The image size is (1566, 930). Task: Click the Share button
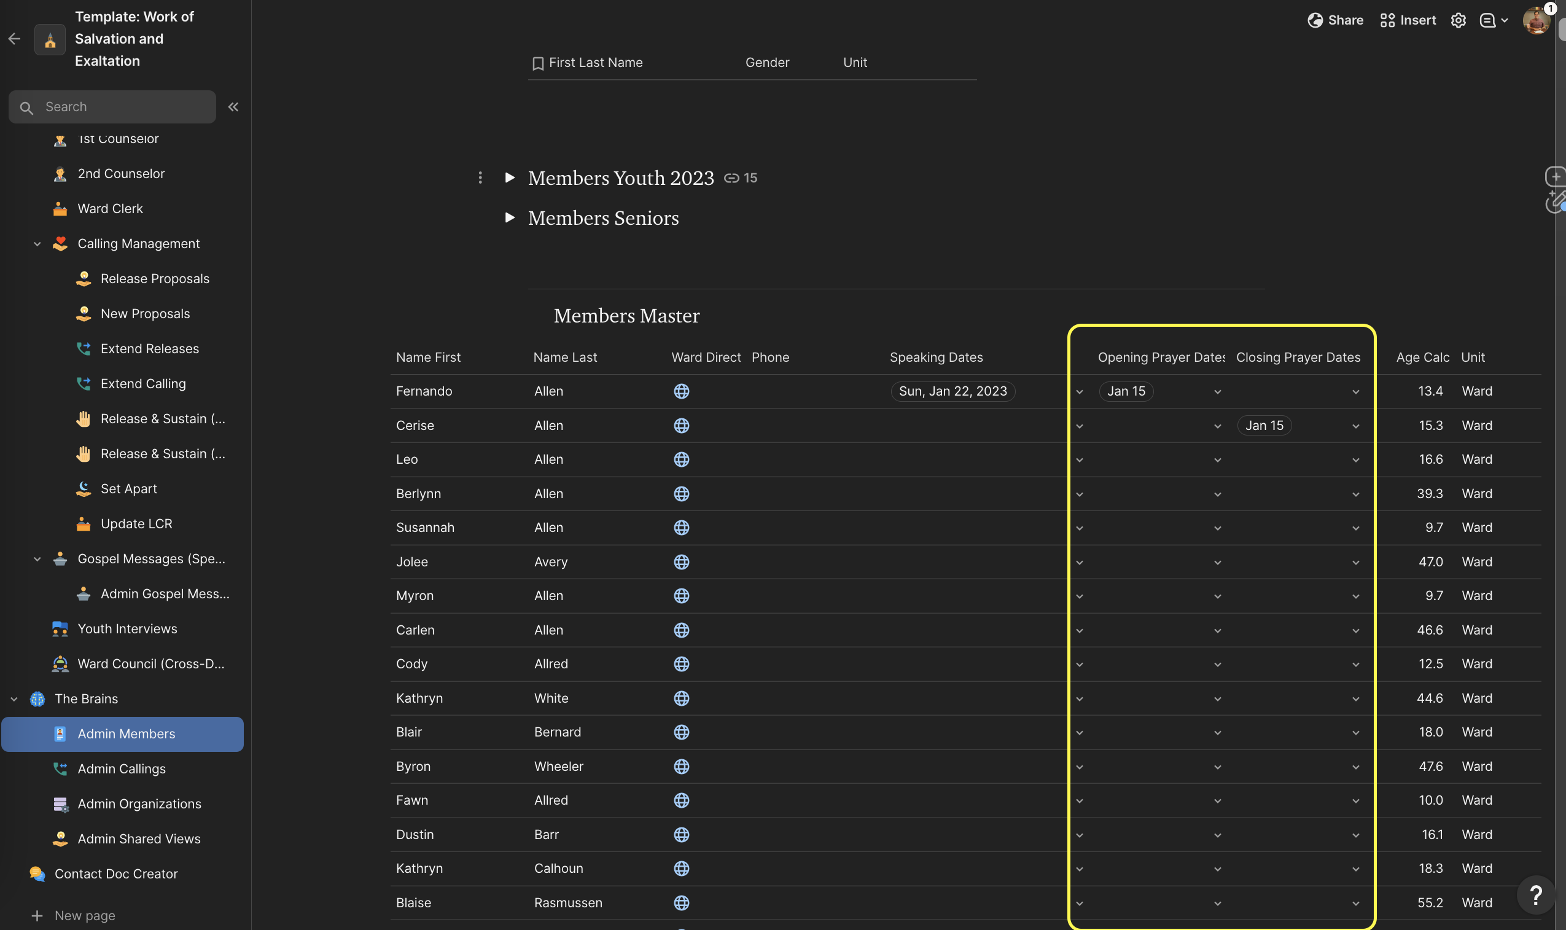1335,21
